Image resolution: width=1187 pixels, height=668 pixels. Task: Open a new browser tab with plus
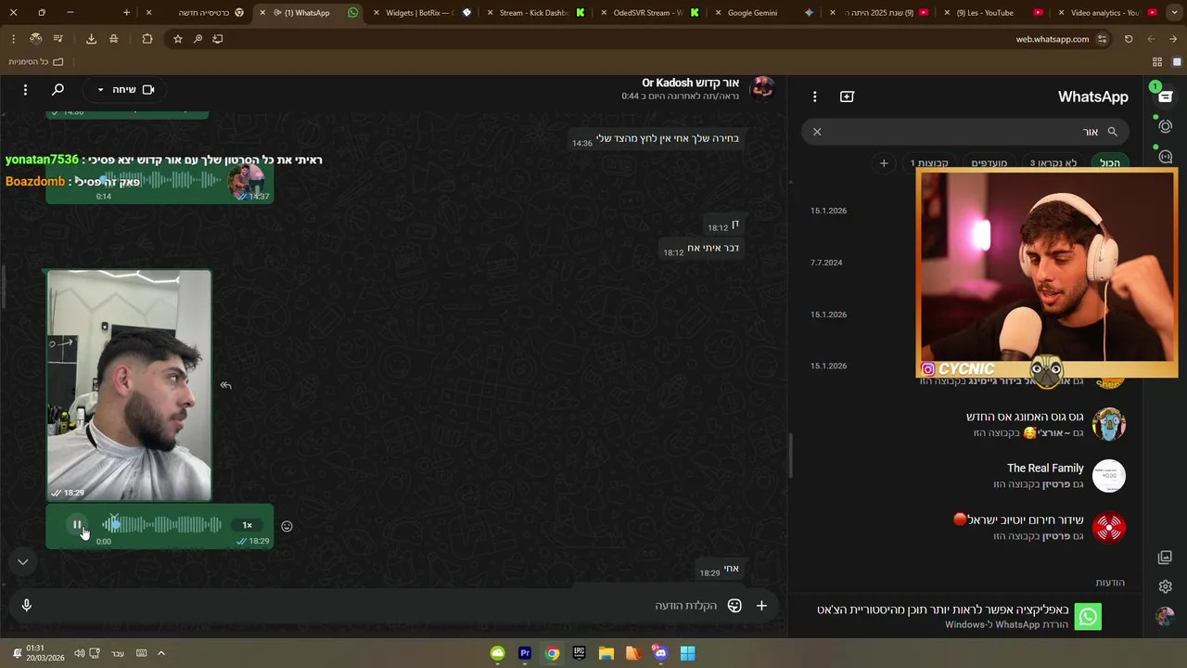pyautogui.click(x=127, y=13)
